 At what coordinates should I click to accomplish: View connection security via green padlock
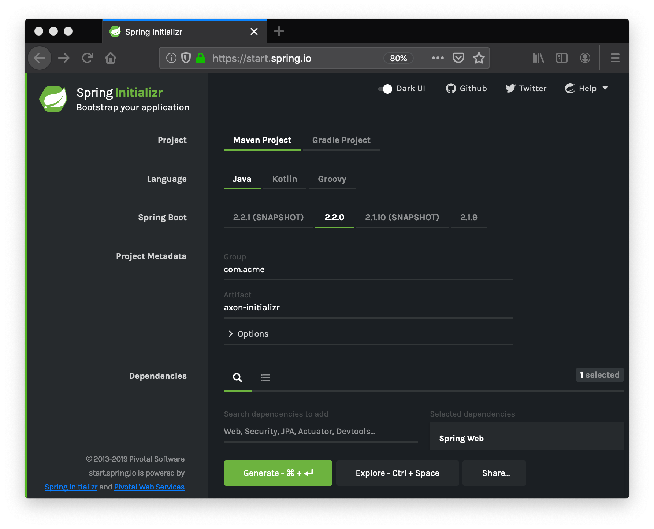coord(201,58)
